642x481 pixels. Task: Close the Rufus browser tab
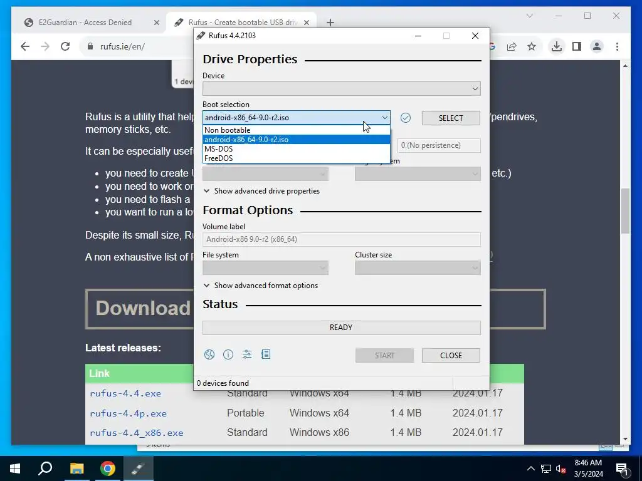coord(306,23)
